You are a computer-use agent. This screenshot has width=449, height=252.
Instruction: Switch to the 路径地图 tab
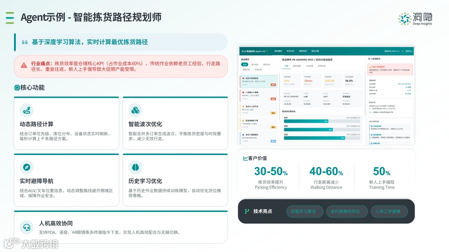click(x=297, y=66)
